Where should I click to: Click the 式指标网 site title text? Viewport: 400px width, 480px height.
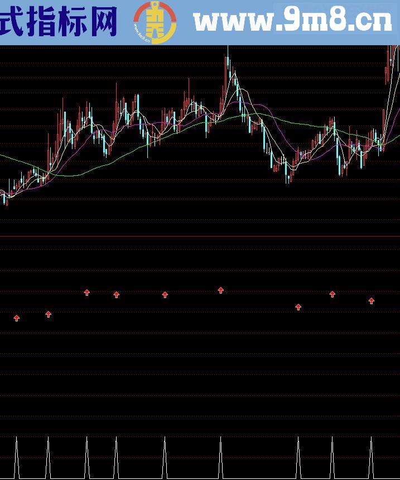(x=59, y=22)
